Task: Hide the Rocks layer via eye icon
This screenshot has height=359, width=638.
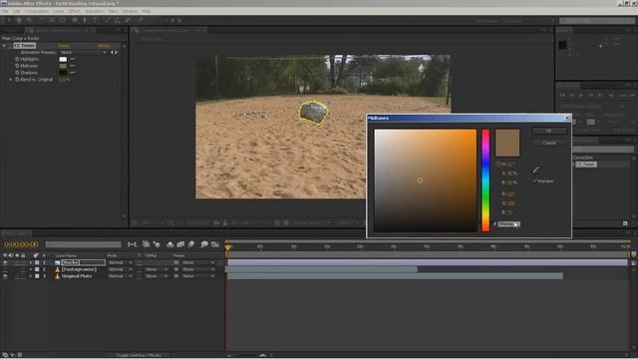Action: (5, 262)
